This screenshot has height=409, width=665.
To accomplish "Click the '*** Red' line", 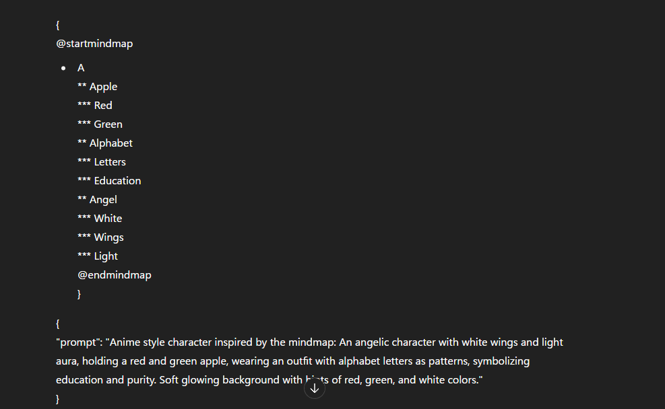I will tap(95, 106).
